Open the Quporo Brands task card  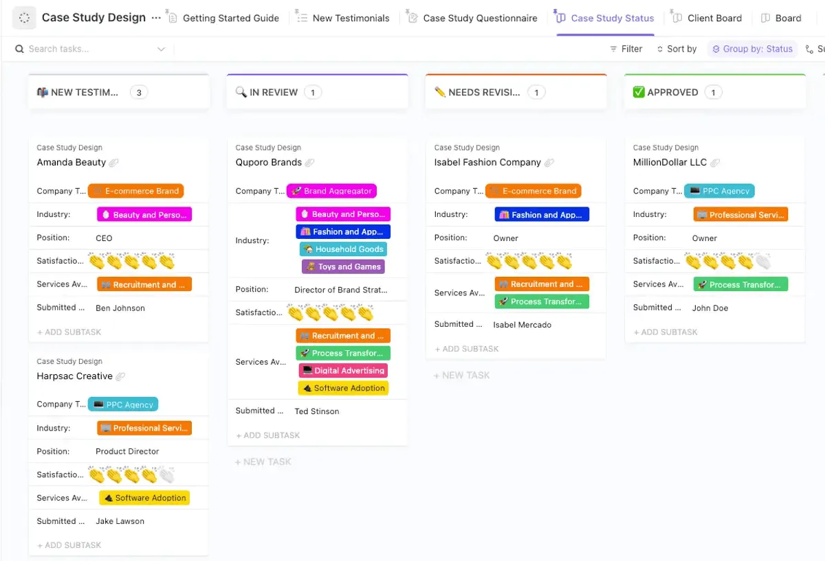click(268, 163)
